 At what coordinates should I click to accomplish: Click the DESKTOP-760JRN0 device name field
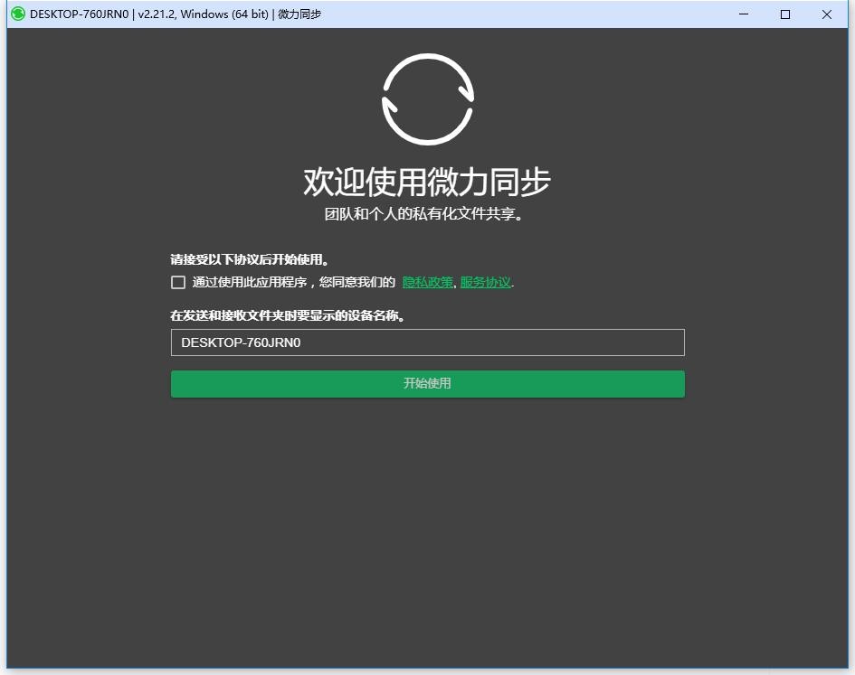coord(427,342)
